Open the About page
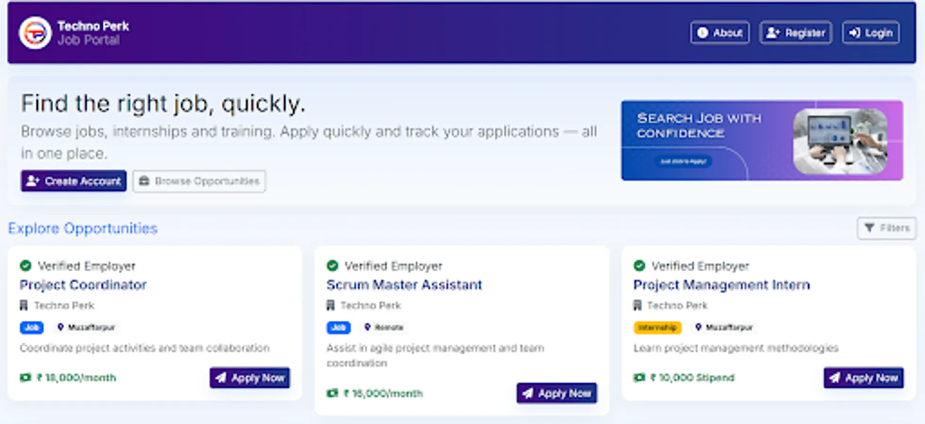This screenshot has height=424, width=925. click(720, 33)
